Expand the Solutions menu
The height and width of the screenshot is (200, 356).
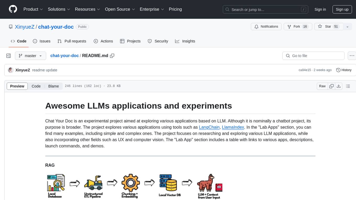click(x=59, y=9)
